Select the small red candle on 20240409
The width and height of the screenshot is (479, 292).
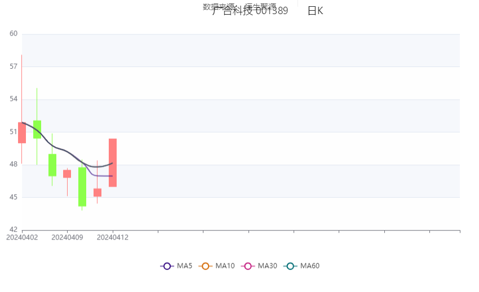(x=67, y=174)
